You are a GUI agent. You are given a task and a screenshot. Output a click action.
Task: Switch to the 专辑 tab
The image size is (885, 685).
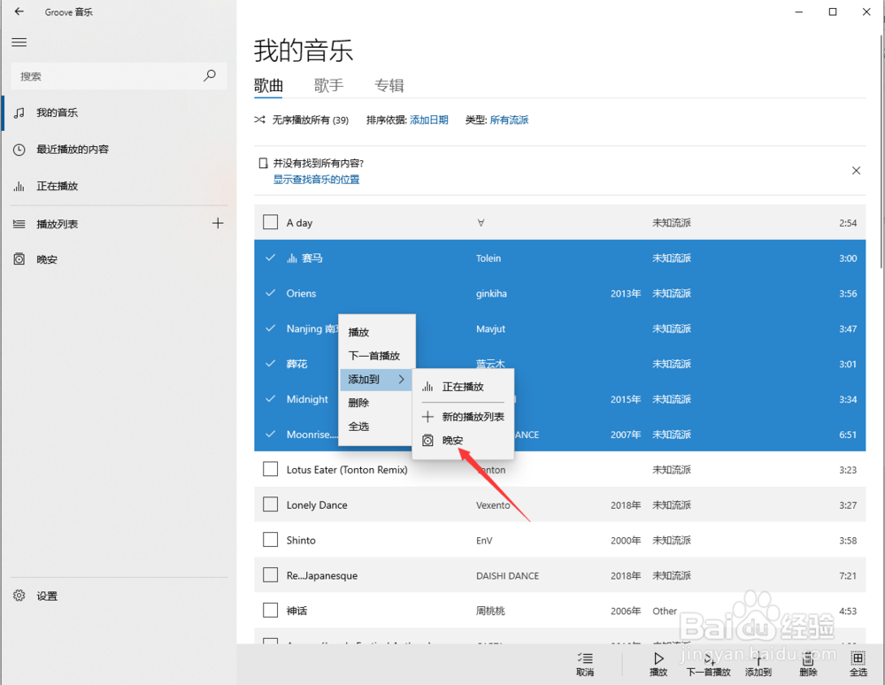(389, 85)
